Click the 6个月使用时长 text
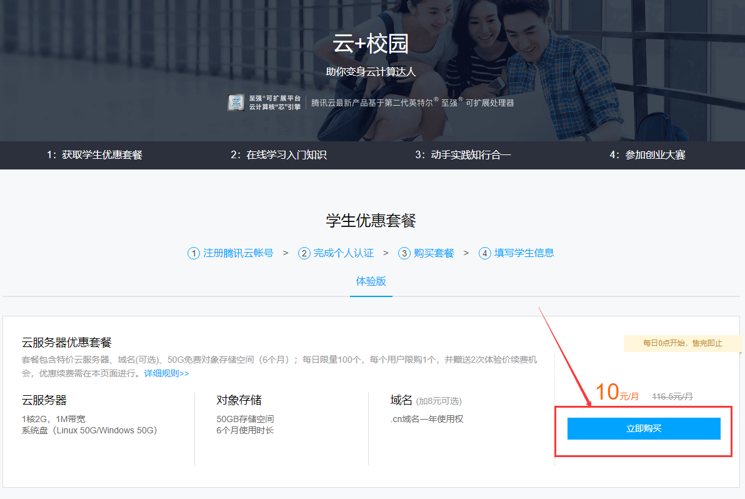Viewport: 745px width, 499px height. 245,431
